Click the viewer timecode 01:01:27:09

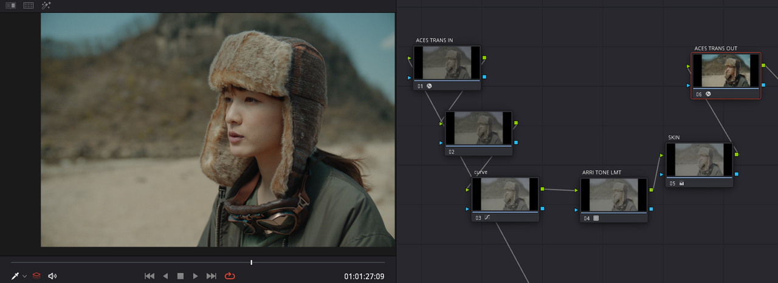pos(364,276)
